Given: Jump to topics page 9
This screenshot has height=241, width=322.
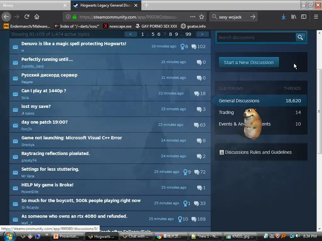Looking at the screenshot, I should point(176,34).
